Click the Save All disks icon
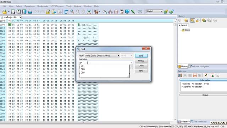Viewport: 227px width, 128px height. tap(24, 12)
